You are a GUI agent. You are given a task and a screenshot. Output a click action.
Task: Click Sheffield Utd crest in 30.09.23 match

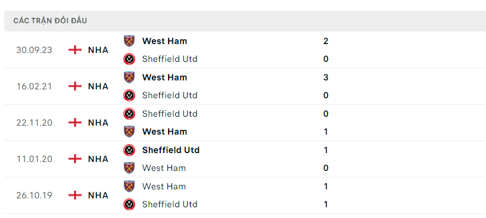click(129, 59)
